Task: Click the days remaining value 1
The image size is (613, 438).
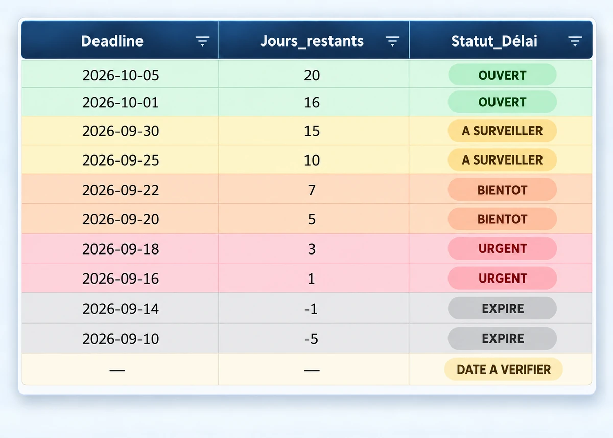Action: point(312,279)
